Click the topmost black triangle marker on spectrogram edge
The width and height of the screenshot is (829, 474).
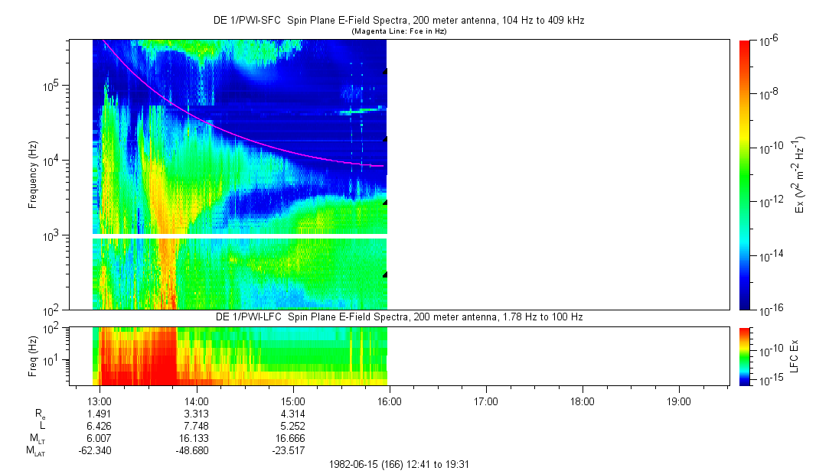pyautogui.click(x=385, y=72)
